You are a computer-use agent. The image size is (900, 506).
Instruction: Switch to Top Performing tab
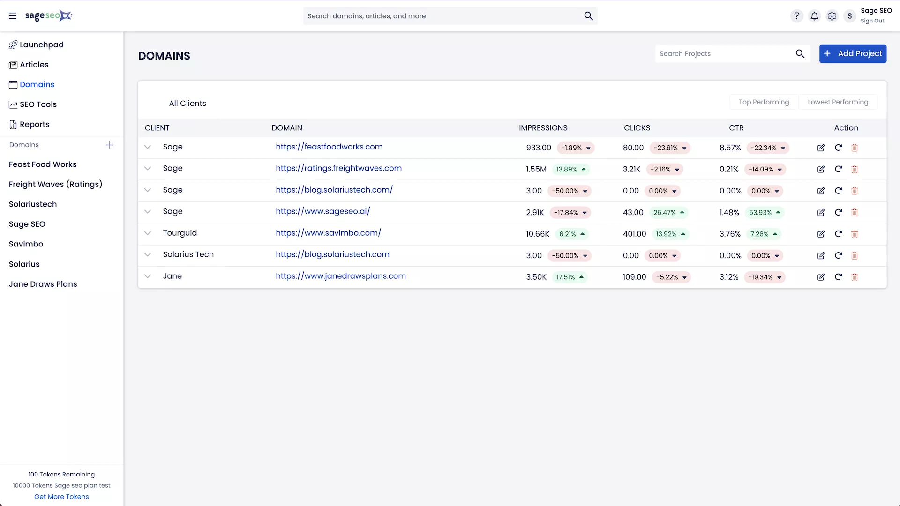tap(764, 102)
